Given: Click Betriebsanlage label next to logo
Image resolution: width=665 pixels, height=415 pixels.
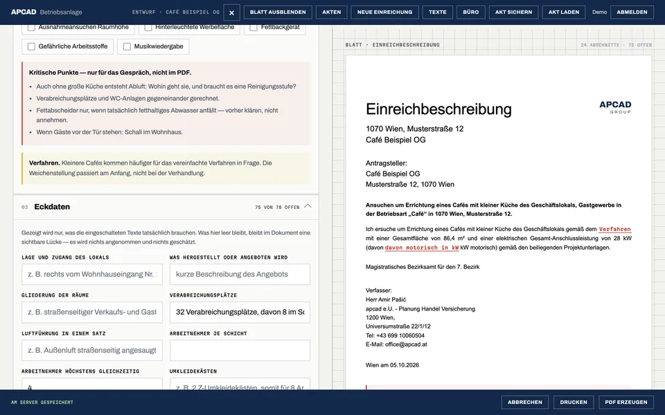Looking at the screenshot, I should tap(61, 12).
